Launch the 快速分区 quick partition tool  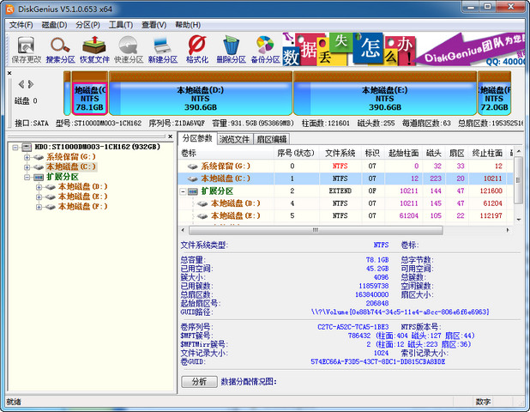129,50
